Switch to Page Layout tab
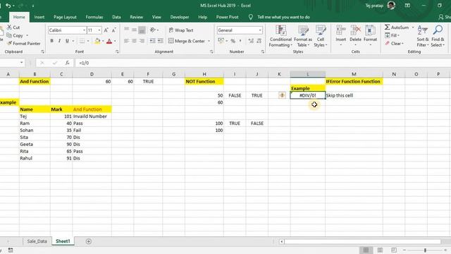The height and width of the screenshot is (254, 451). tap(65, 17)
